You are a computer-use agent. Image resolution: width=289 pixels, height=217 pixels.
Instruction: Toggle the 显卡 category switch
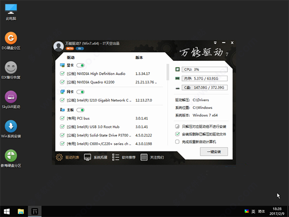click(x=80, y=65)
